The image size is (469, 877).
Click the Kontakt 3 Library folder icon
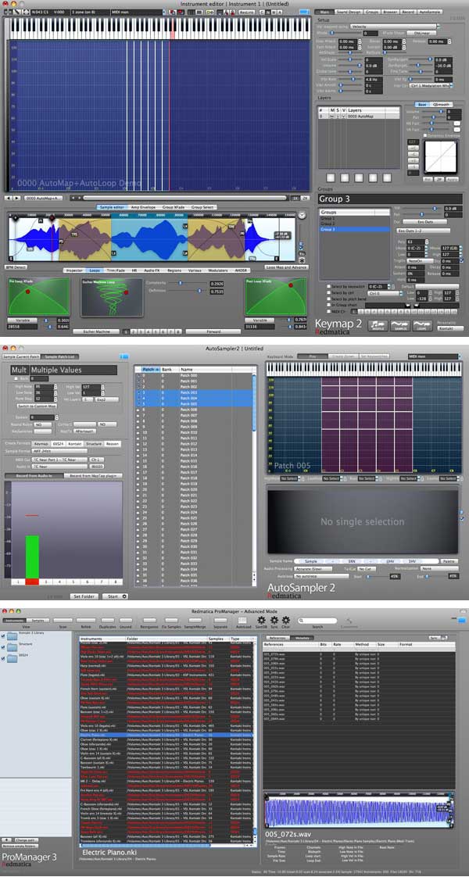click(x=13, y=635)
